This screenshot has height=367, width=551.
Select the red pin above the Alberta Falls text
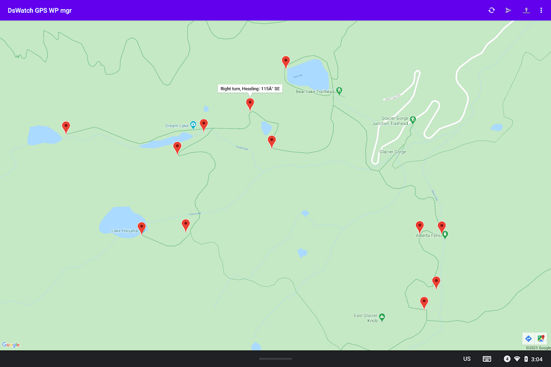420,227
